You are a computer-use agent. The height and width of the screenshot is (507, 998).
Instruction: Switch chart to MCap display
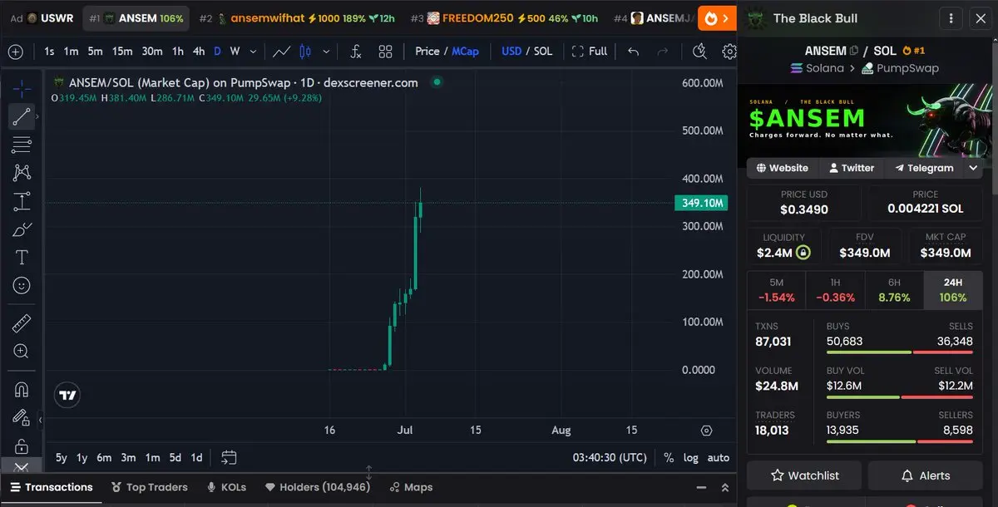[x=466, y=52]
